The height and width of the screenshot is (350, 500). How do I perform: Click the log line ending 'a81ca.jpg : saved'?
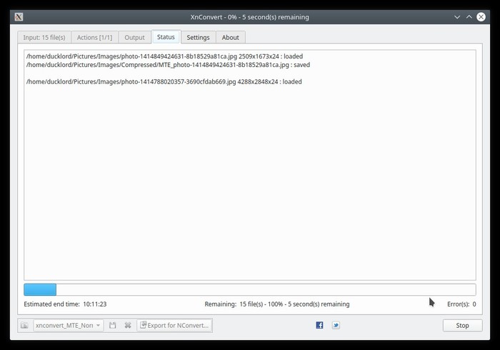pos(168,65)
